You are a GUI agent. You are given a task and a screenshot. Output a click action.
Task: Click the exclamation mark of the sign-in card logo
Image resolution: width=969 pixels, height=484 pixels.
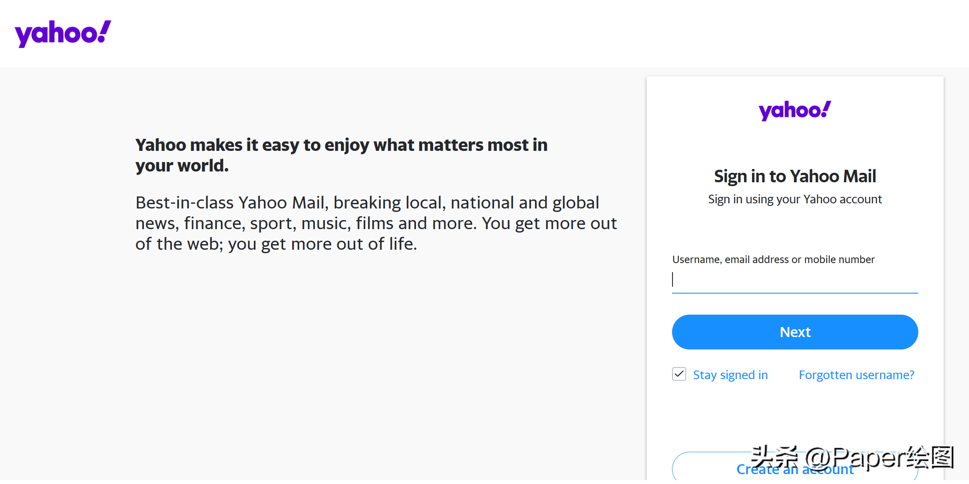pos(826,109)
